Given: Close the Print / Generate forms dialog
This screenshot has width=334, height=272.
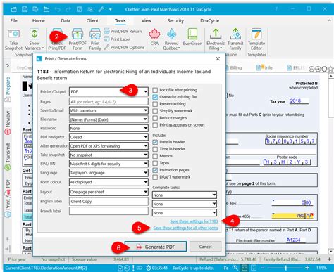Looking at the screenshot, I should click(218, 59).
